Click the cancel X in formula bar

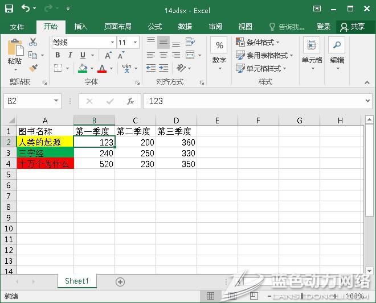89,101
